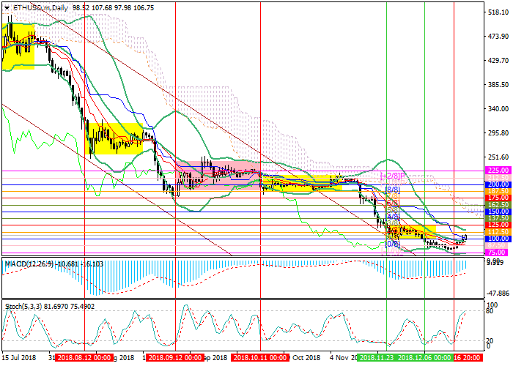
Task: Select the red 125.00 price level tag
Action: coord(498,225)
